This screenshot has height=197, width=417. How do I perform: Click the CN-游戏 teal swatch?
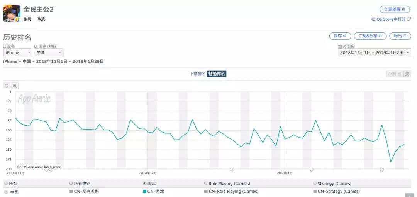click(x=145, y=191)
